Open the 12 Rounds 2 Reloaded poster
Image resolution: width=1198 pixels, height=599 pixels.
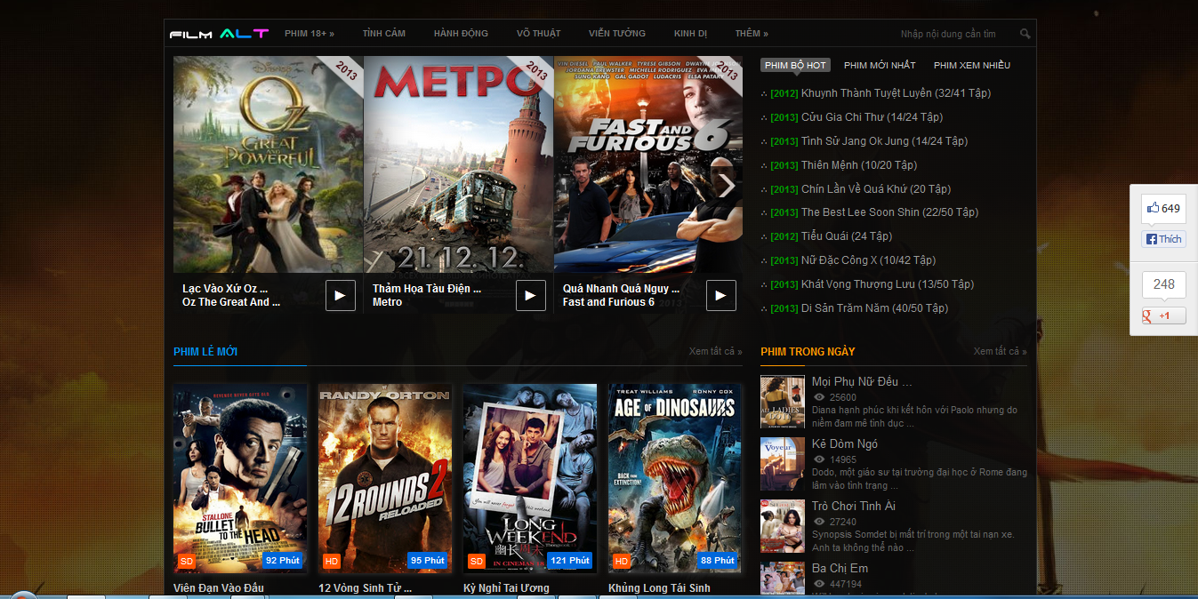tap(386, 478)
